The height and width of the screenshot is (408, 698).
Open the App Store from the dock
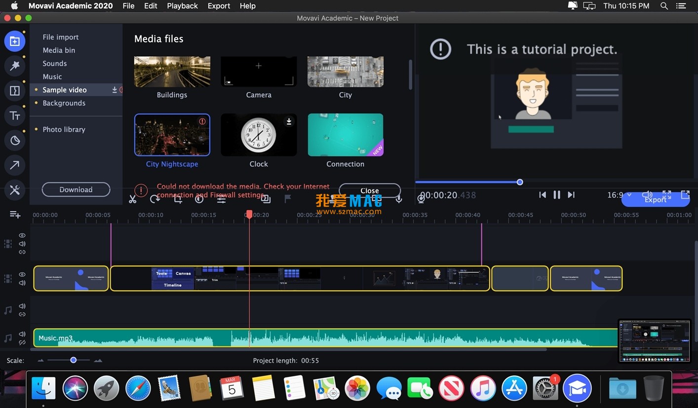(514, 388)
